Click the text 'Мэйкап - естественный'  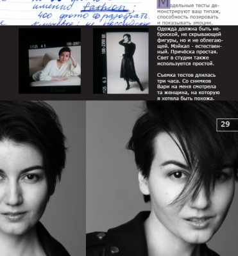click(x=190, y=49)
